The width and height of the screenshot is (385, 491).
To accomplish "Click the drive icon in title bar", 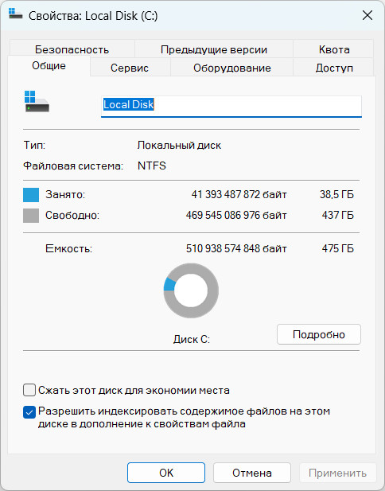I will click(x=15, y=14).
